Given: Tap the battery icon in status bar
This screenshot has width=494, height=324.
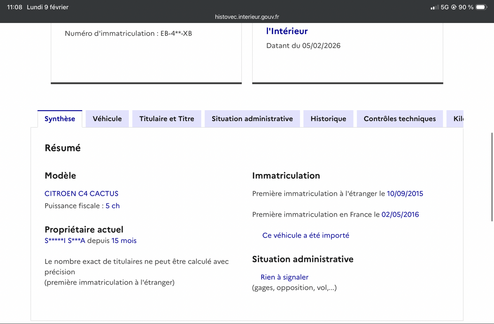Looking at the screenshot, I should pos(482,7).
